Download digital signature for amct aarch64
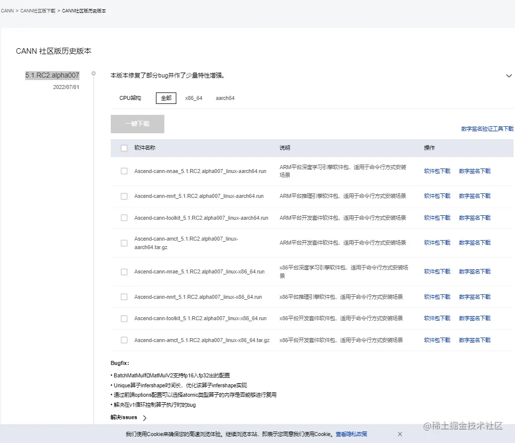515x443 pixels. (475, 243)
